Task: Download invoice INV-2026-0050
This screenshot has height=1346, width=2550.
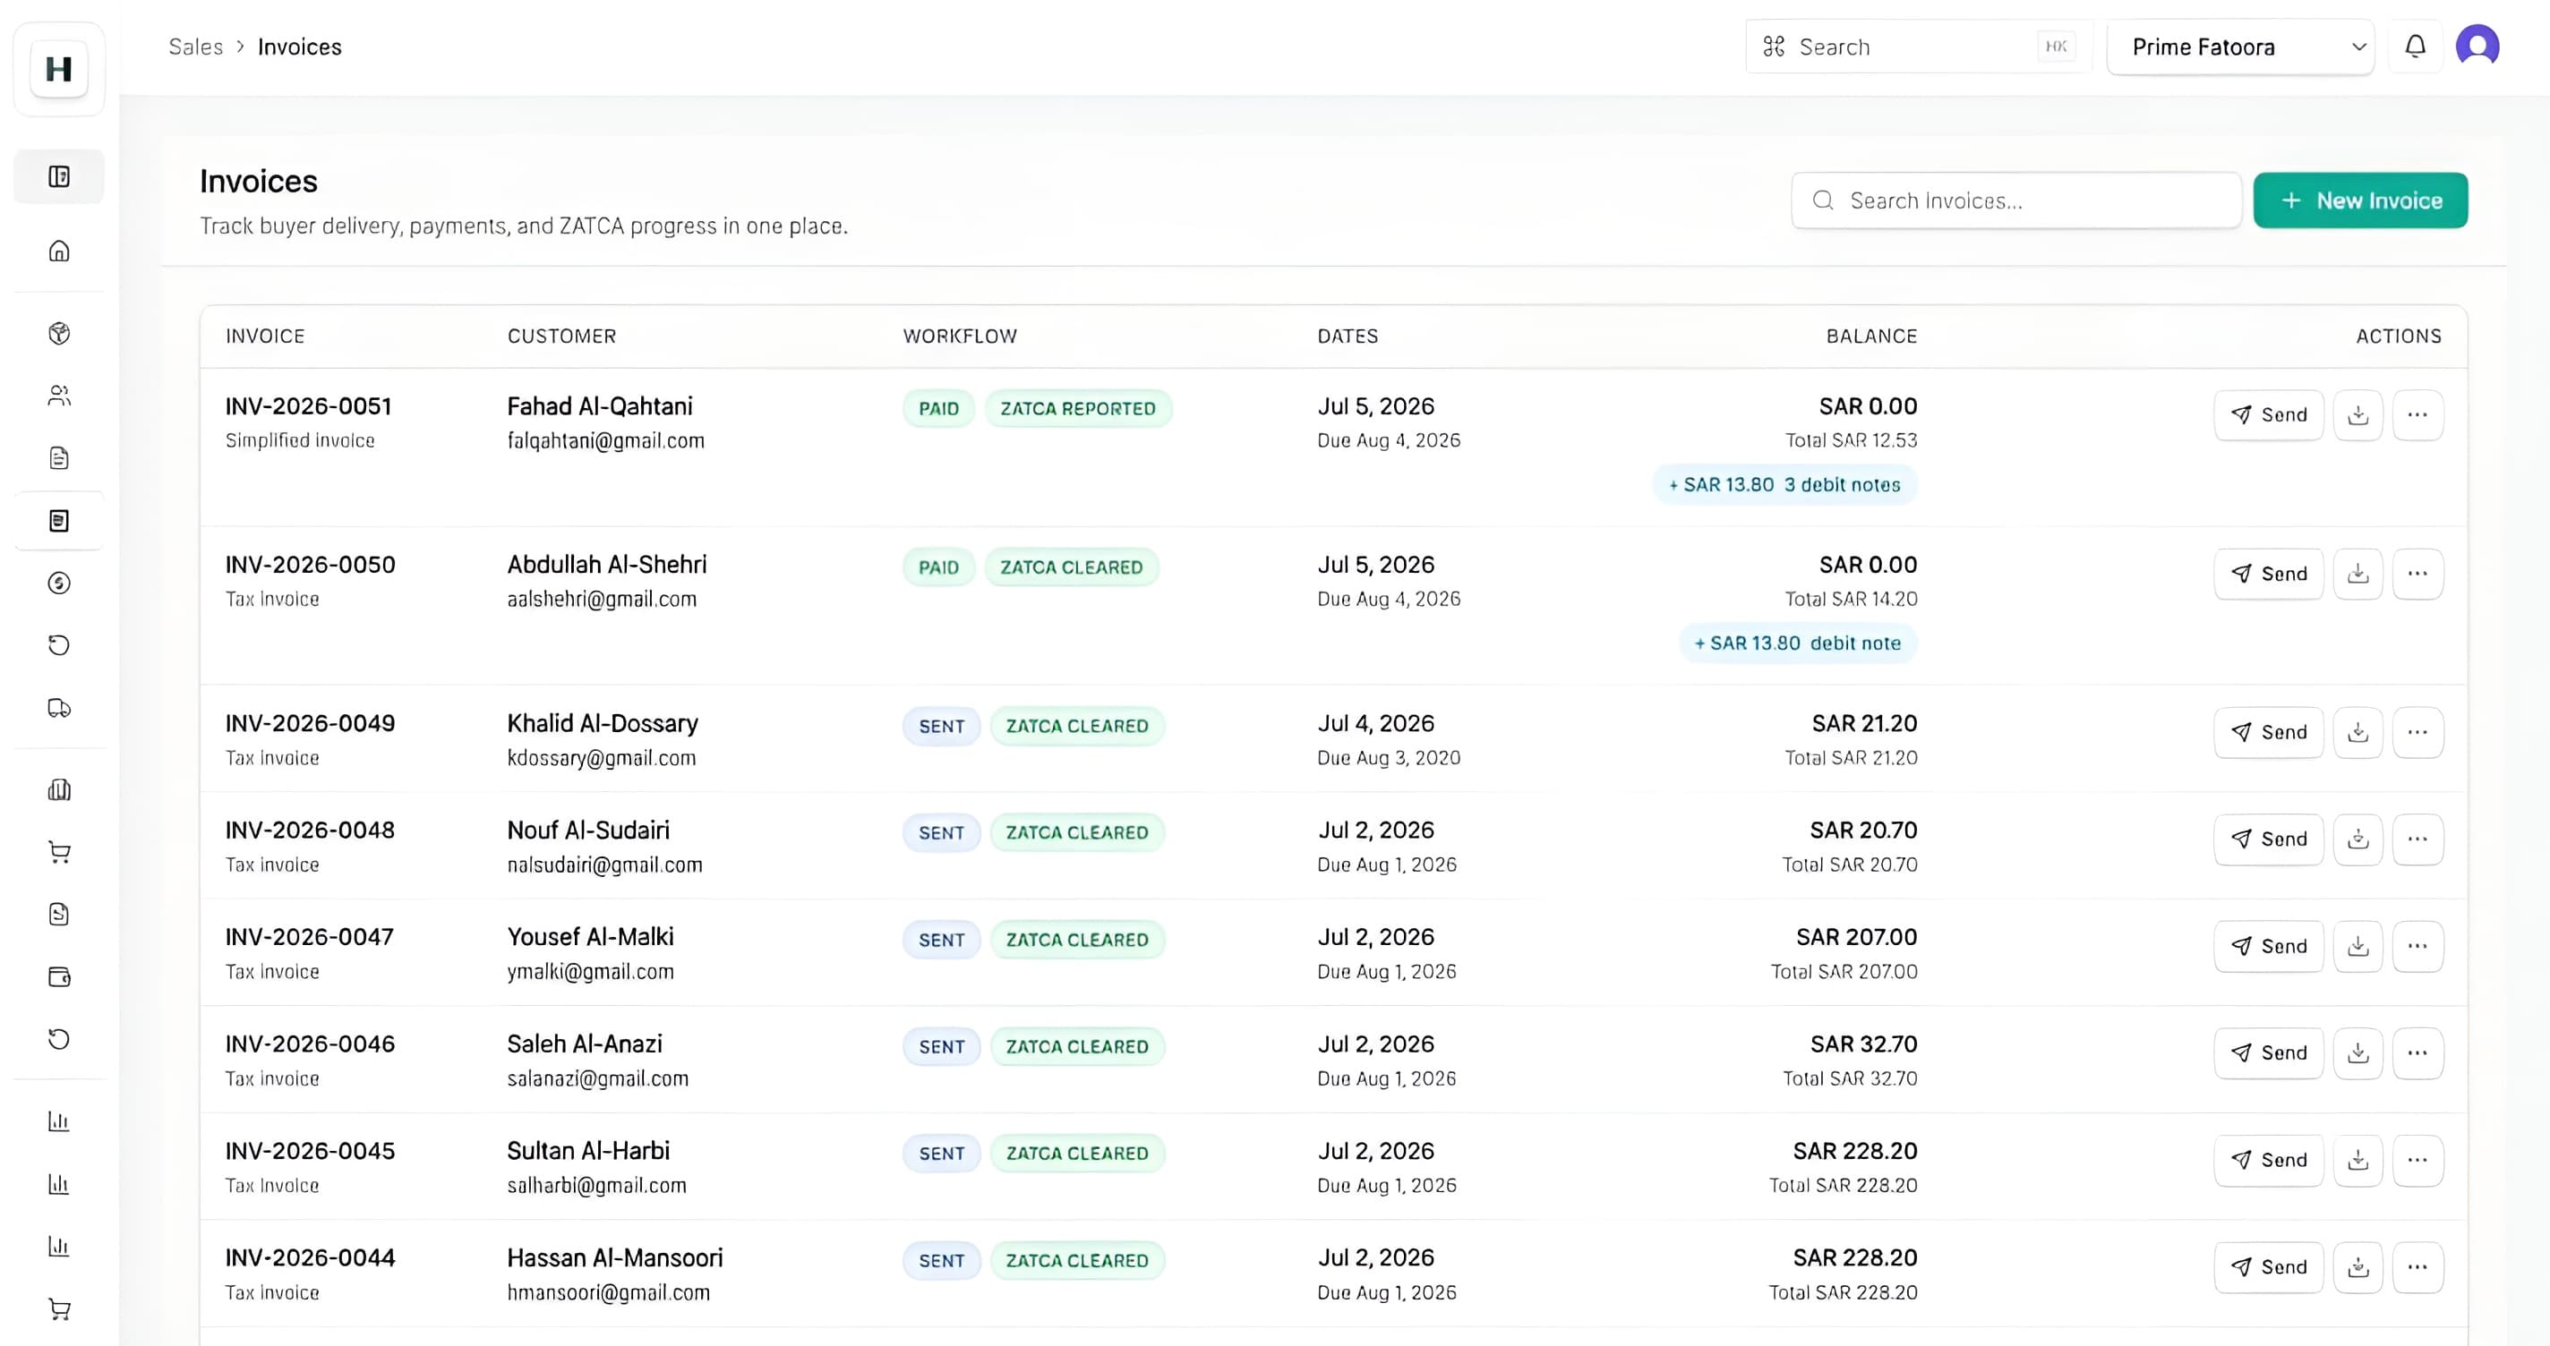Action: [x=2358, y=574]
